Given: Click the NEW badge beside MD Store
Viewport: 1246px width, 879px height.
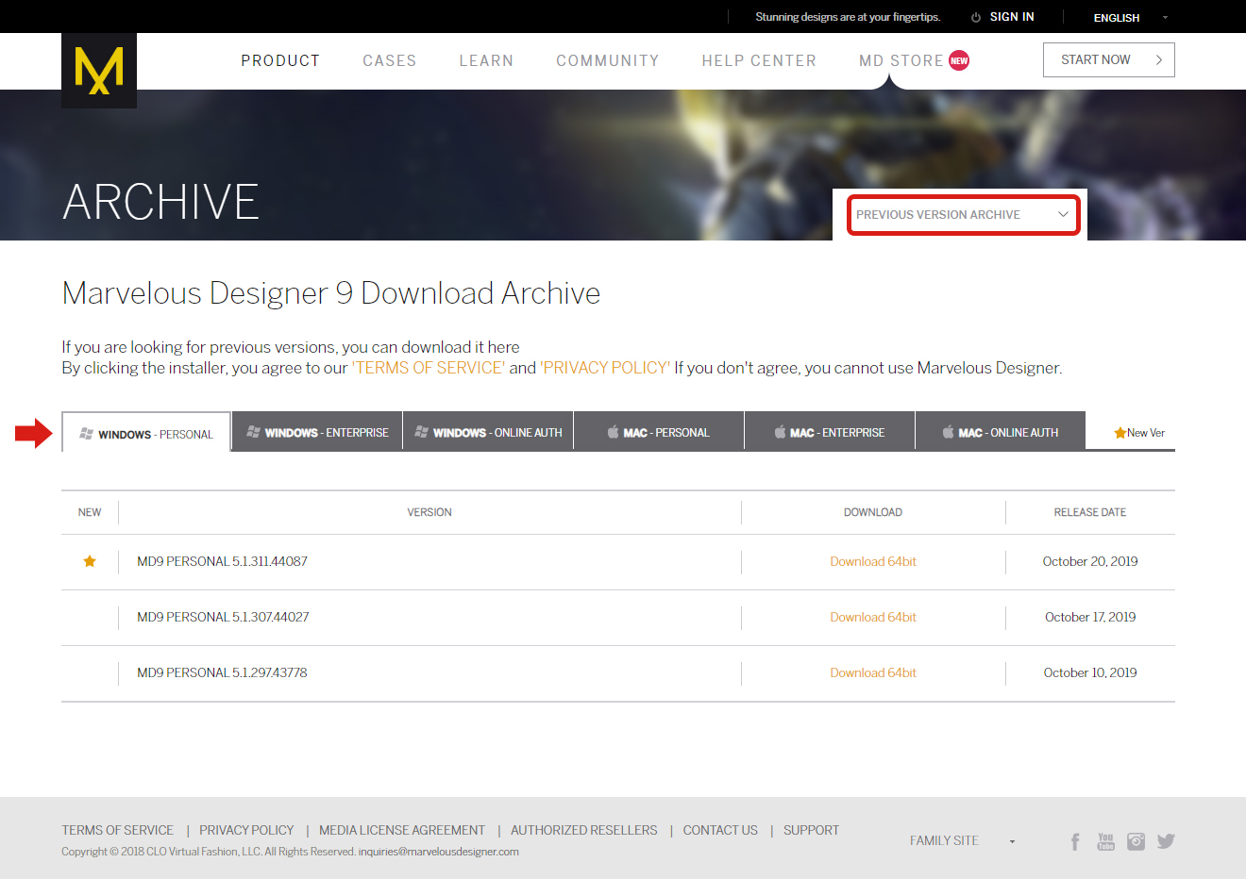Looking at the screenshot, I should 959,60.
